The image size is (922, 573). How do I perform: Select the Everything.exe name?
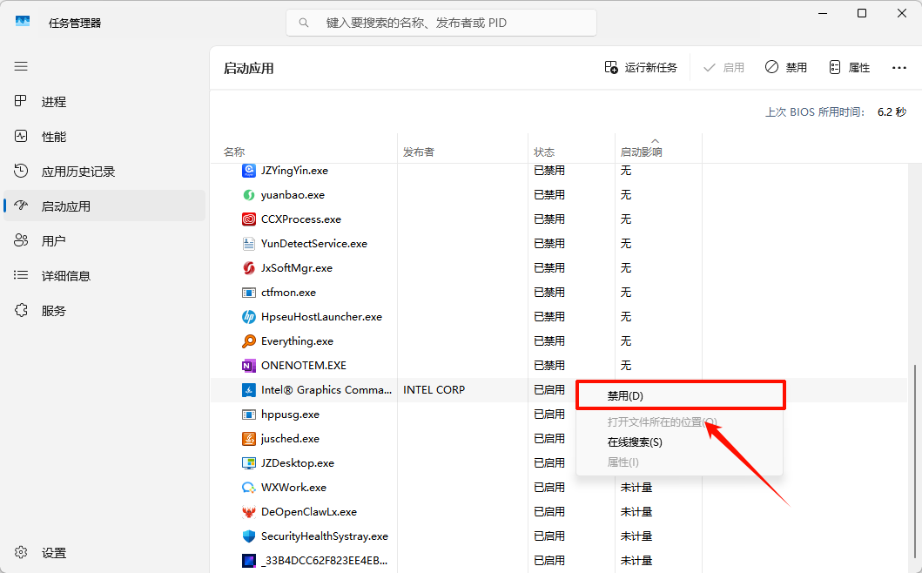point(297,341)
